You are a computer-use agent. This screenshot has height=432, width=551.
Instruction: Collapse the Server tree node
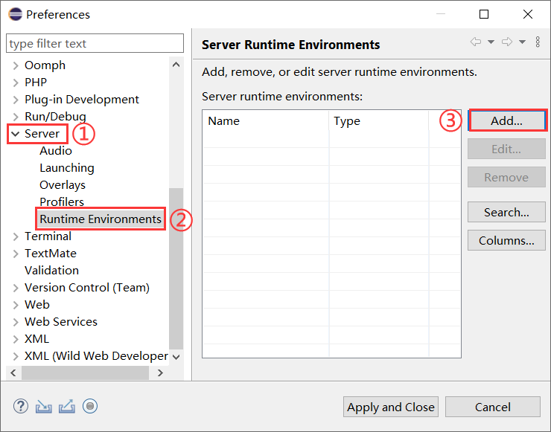[16, 134]
